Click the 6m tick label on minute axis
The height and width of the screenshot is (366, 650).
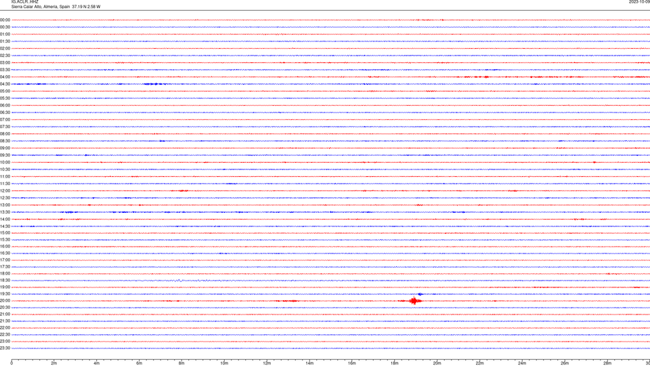(x=139, y=363)
